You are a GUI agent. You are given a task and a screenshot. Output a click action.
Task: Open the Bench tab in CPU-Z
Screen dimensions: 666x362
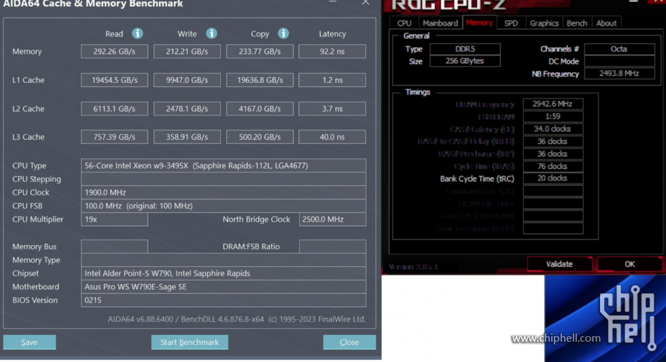click(x=577, y=23)
